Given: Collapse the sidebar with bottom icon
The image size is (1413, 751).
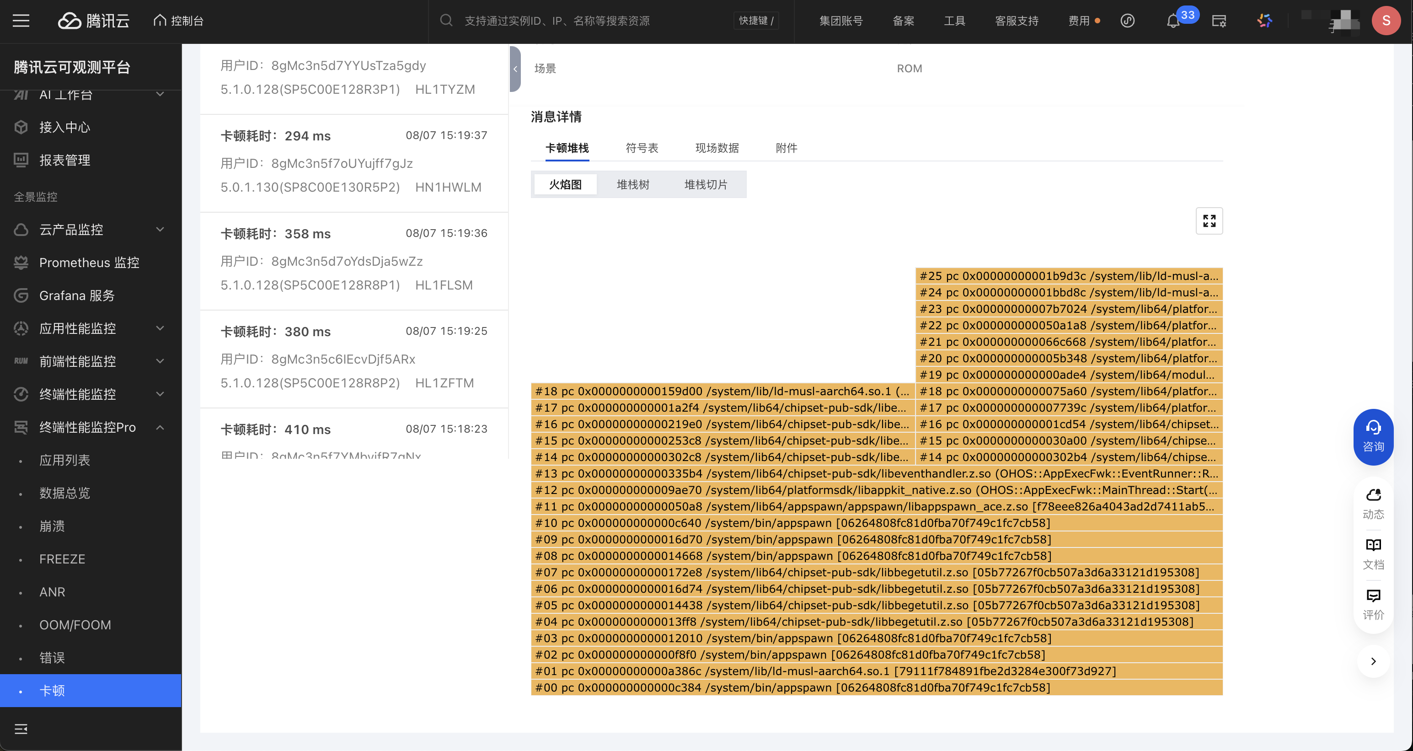Looking at the screenshot, I should [21, 729].
